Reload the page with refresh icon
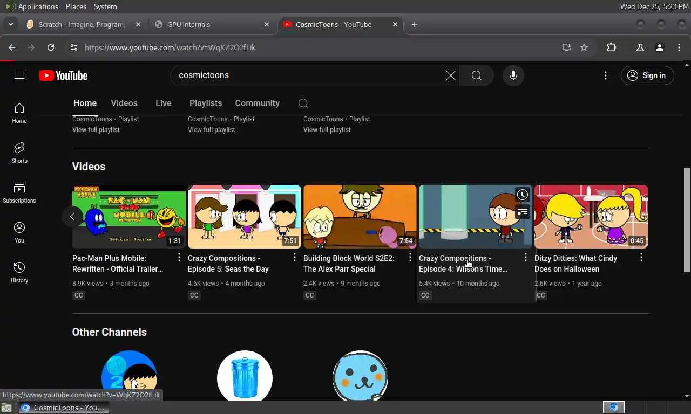Screen dimensions: 691x414 point(51,47)
